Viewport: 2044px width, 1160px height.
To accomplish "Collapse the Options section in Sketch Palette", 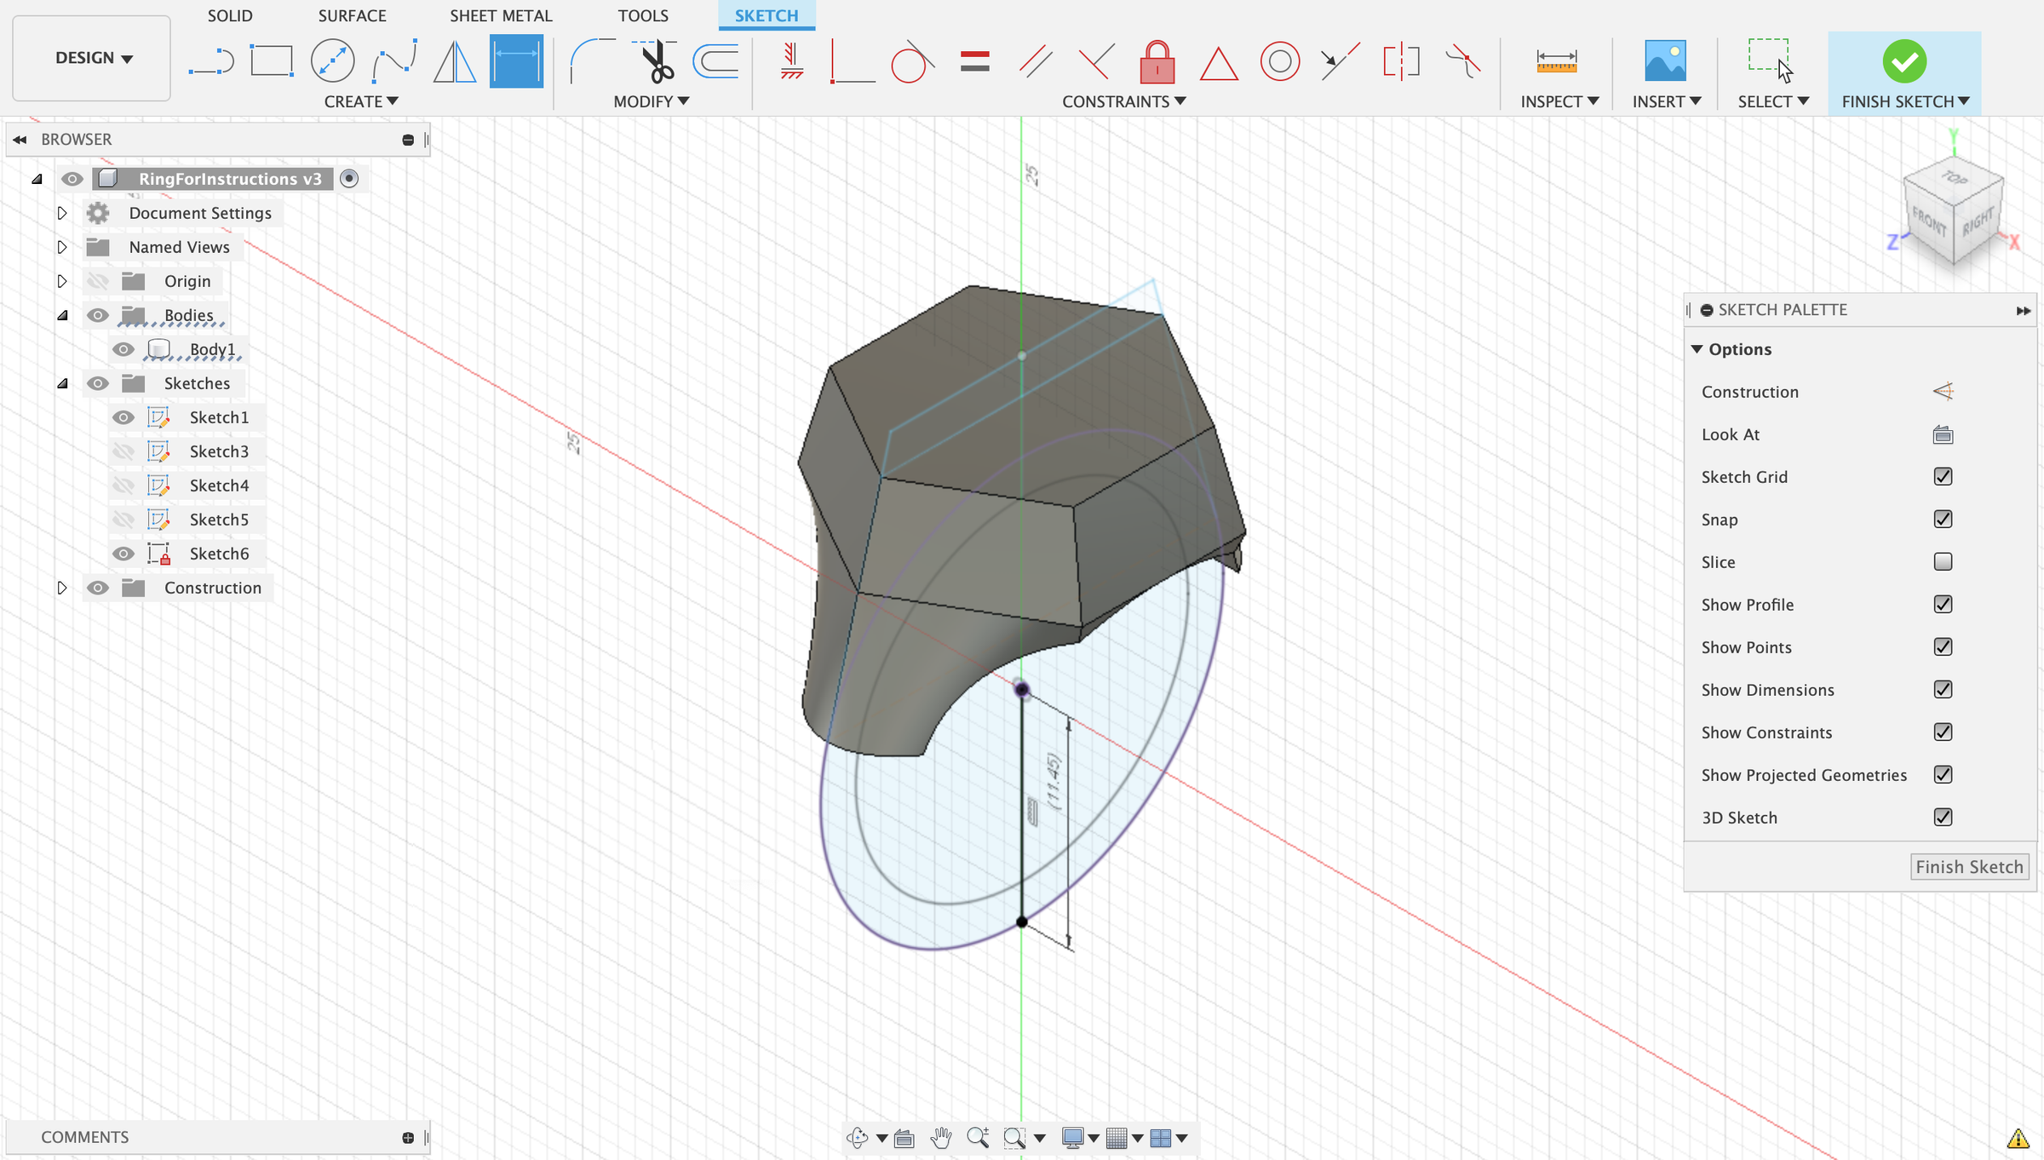I will (x=1698, y=349).
